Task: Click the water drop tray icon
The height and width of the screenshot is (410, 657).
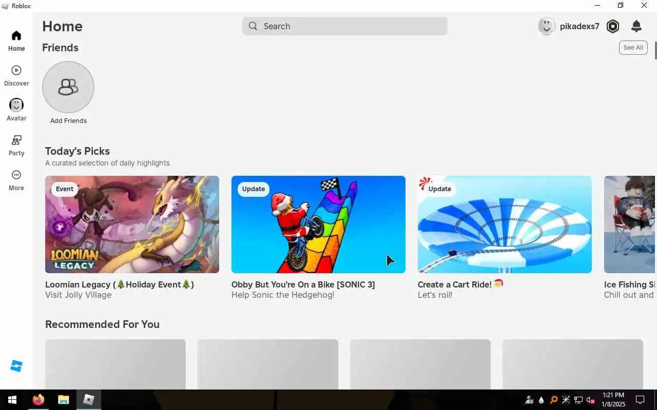Action: 541,400
